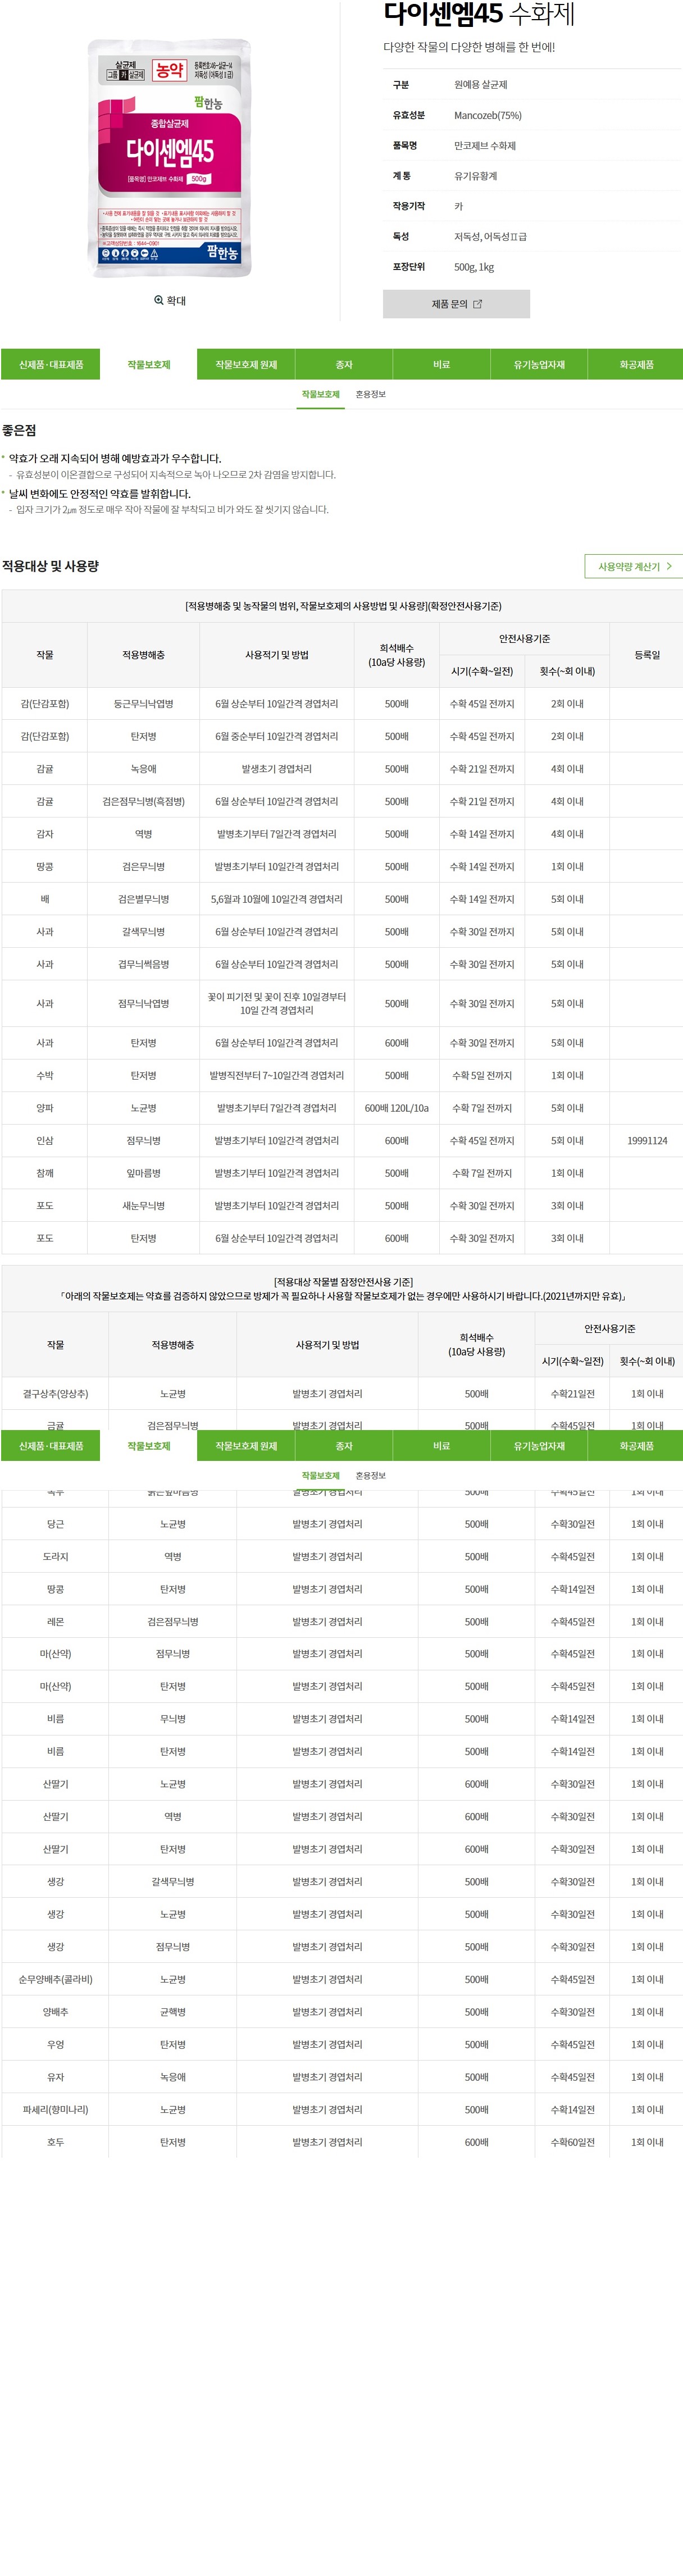Click the 잎마름병 cell in the 참깨 row
Image resolution: width=683 pixels, height=2576 pixels.
(x=144, y=1173)
